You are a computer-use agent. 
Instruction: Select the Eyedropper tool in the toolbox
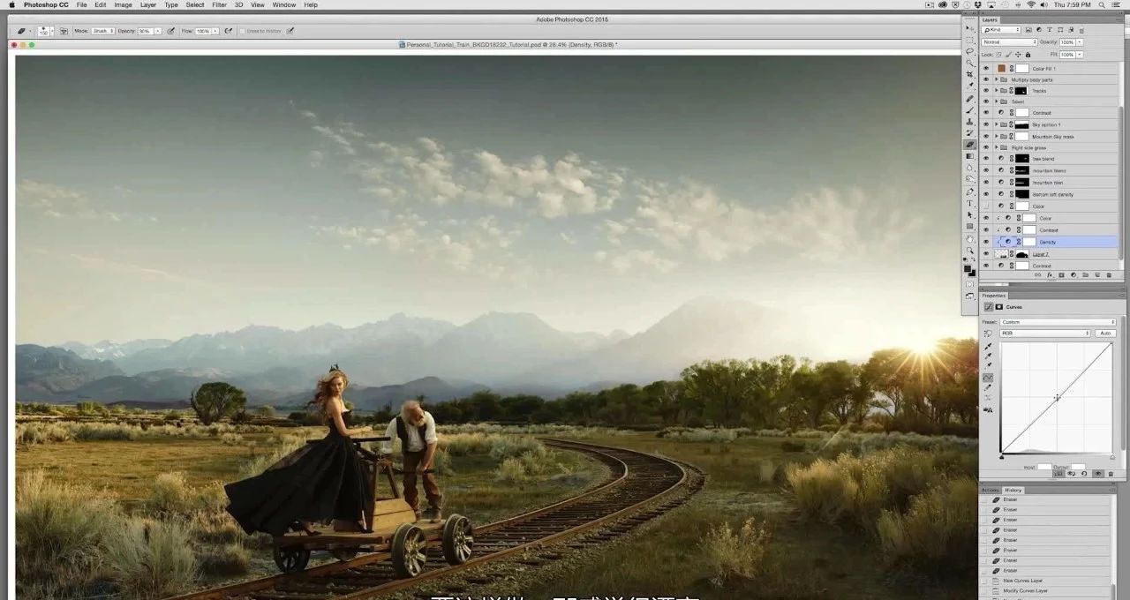click(x=971, y=86)
